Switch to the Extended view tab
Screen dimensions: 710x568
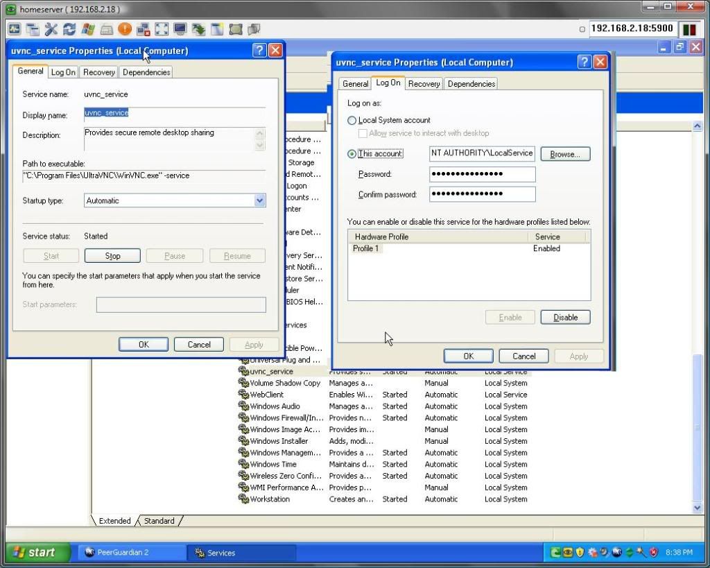coord(114,521)
